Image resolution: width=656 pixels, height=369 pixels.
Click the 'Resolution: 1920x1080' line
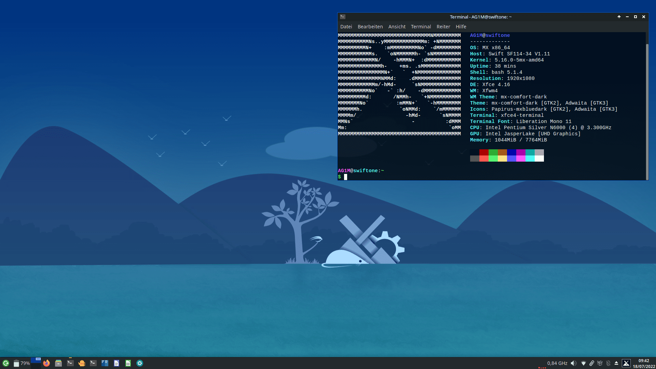(x=502, y=79)
